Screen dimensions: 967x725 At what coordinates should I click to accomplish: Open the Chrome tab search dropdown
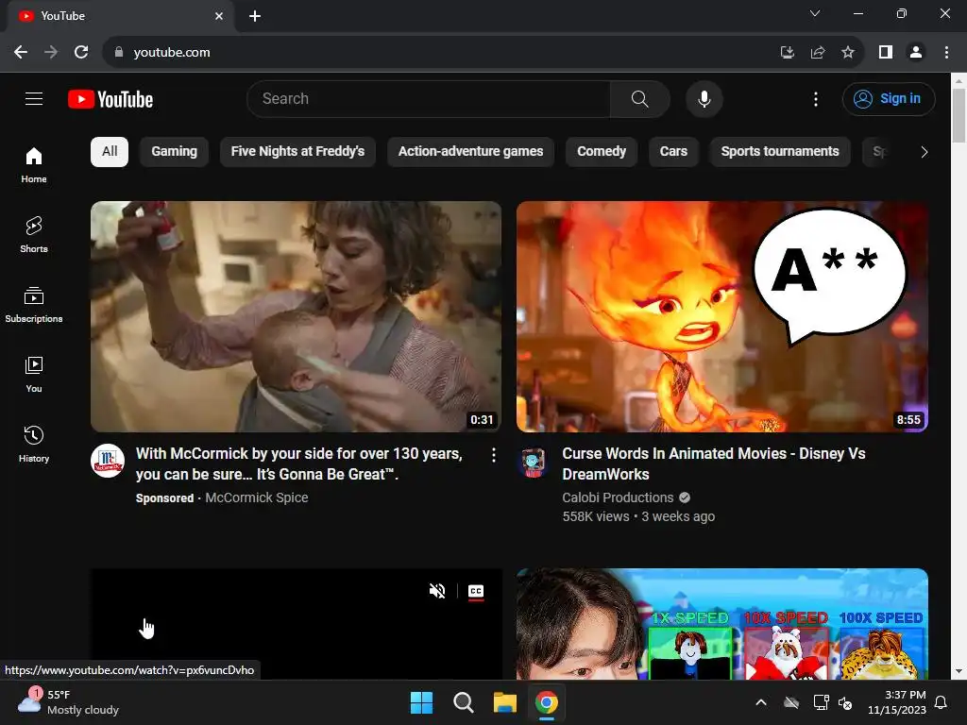point(815,13)
